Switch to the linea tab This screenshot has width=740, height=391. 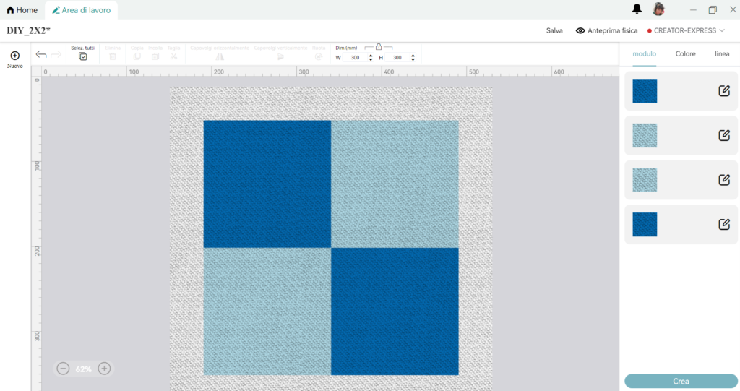pos(721,54)
